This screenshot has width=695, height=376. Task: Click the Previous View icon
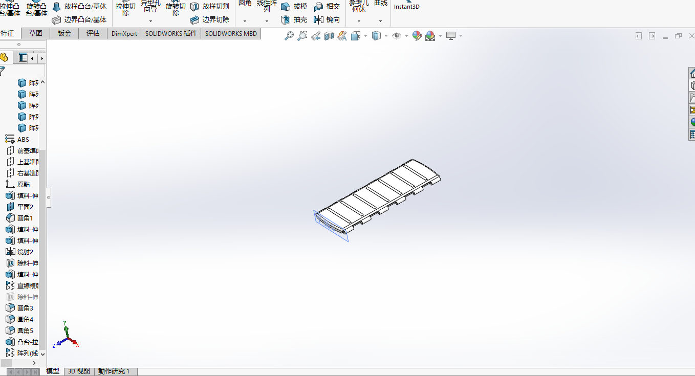pos(316,36)
